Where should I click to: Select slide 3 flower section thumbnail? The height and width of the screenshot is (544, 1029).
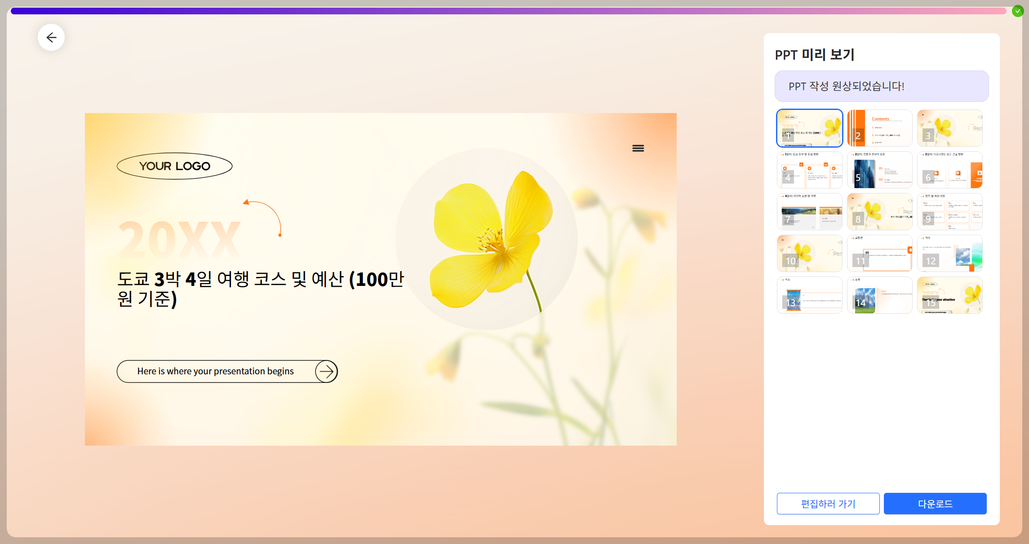coord(949,128)
